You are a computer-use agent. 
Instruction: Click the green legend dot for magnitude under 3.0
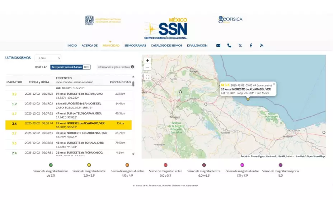click(51, 165)
